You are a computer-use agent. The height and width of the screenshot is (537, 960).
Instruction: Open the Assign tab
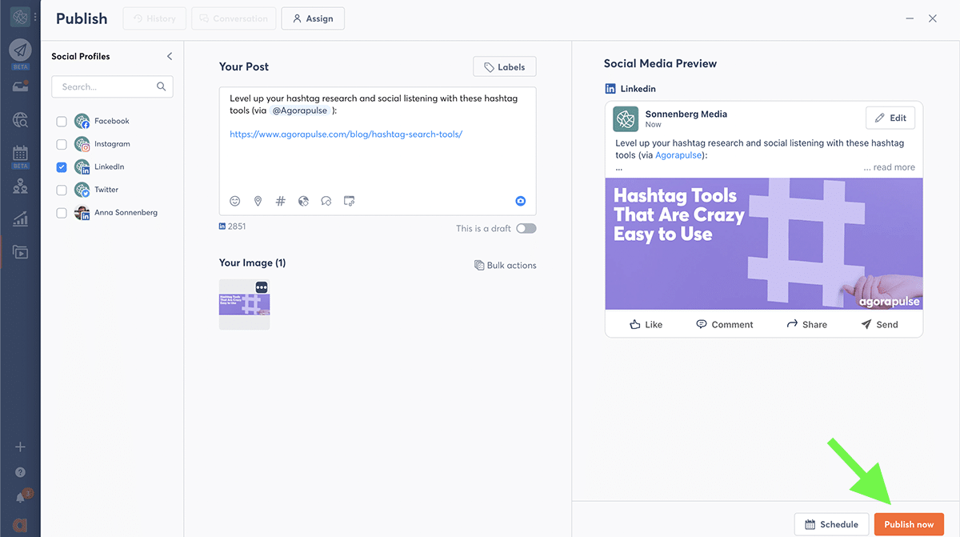click(313, 18)
